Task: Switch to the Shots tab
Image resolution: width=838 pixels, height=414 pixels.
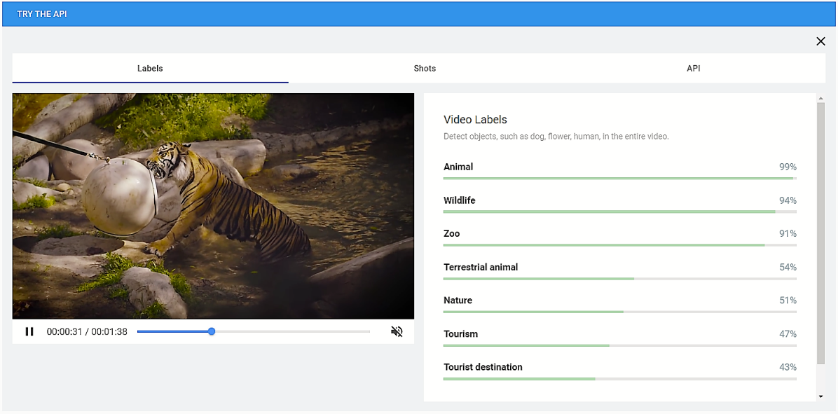Action: (425, 69)
